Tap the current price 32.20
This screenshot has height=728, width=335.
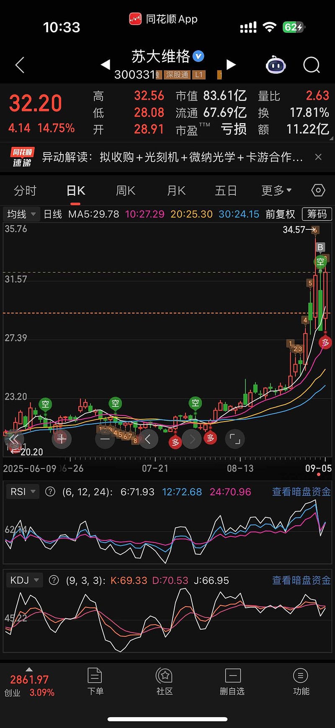coord(36,103)
